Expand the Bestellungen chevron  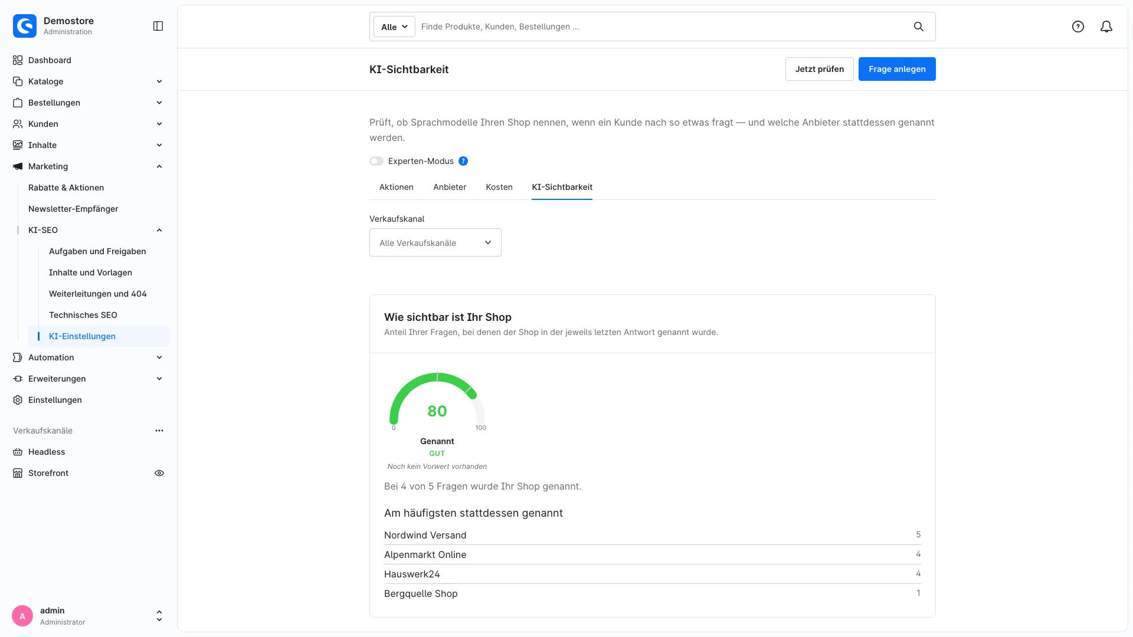(159, 103)
